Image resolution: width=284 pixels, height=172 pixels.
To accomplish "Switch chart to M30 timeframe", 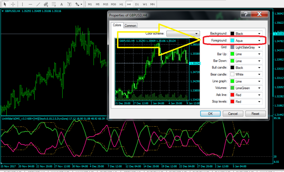I will (113, 4).
